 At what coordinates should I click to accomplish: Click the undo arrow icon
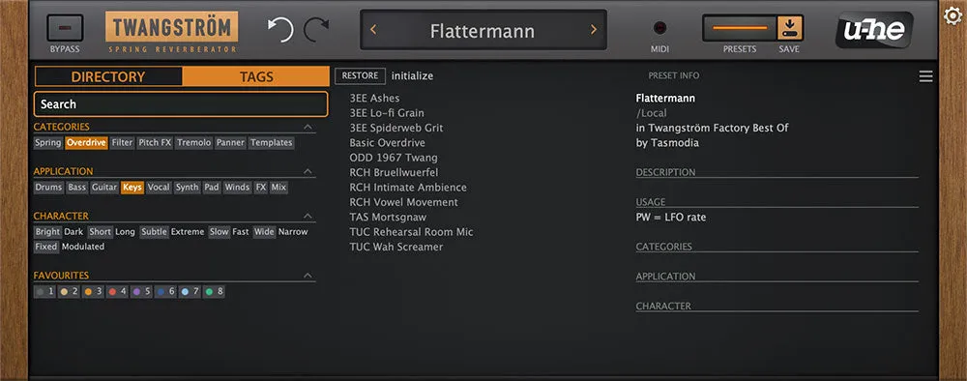click(280, 30)
